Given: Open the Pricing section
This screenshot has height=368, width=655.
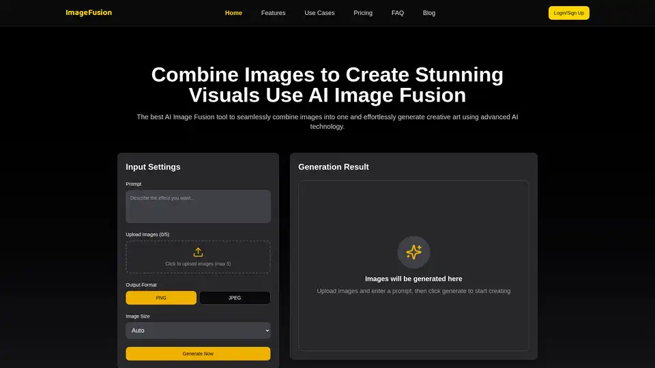Looking at the screenshot, I should click(x=363, y=13).
